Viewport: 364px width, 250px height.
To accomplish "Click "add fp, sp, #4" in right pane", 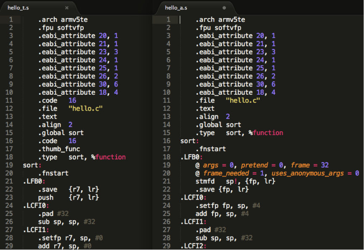I will [x=222, y=214].
